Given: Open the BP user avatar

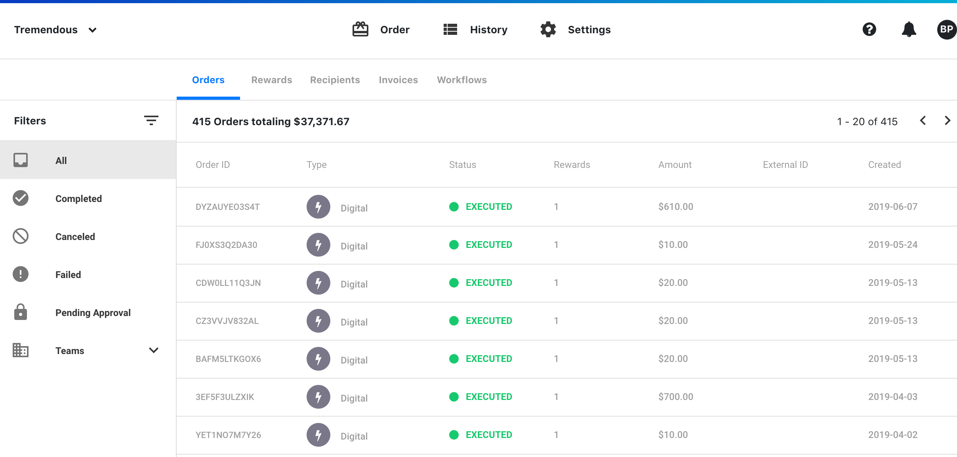Looking at the screenshot, I should pyautogui.click(x=947, y=29).
